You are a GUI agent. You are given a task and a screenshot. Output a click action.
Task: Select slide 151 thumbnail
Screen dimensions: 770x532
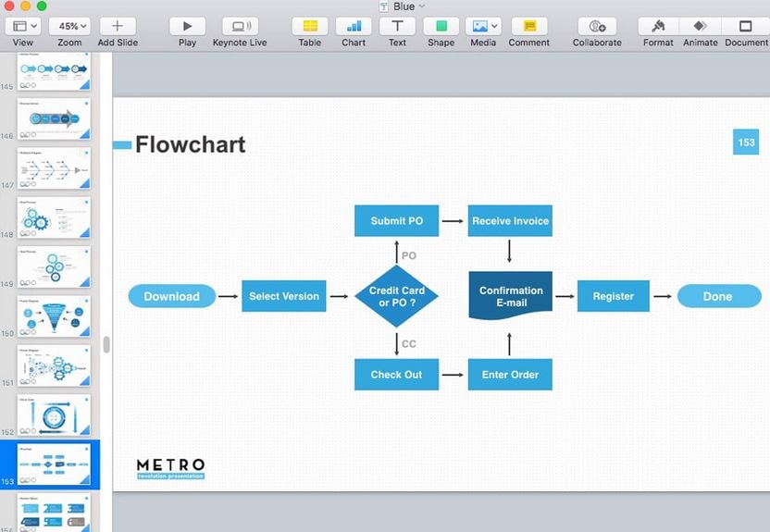coord(54,365)
